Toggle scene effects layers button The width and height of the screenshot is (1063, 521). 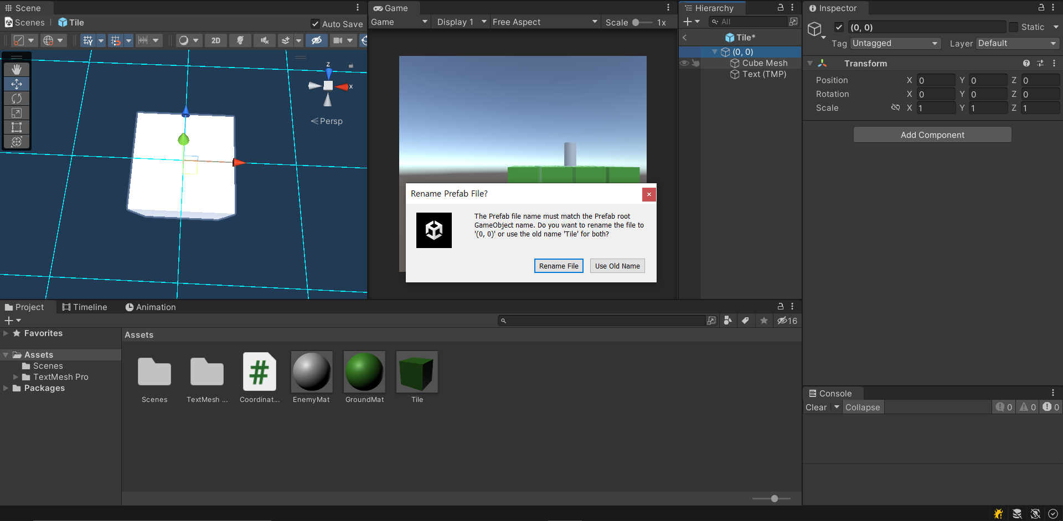[x=286, y=40]
